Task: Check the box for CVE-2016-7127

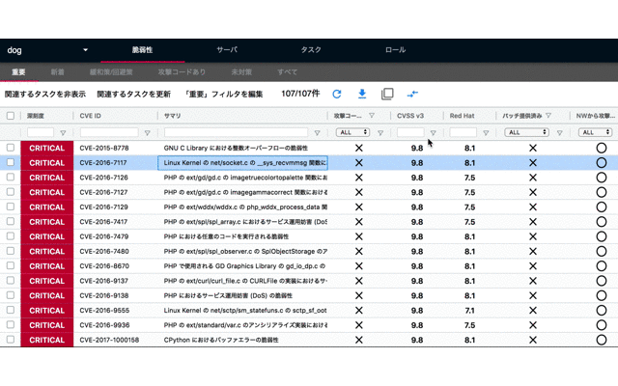Action: coord(11,192)
